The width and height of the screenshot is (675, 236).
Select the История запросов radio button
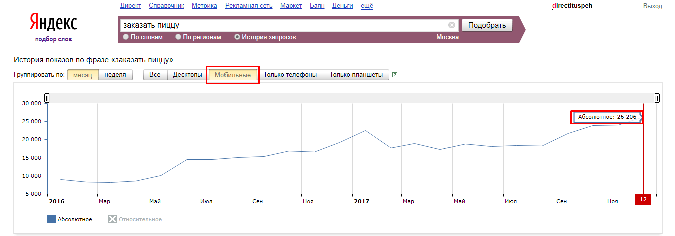click(237, 37)
